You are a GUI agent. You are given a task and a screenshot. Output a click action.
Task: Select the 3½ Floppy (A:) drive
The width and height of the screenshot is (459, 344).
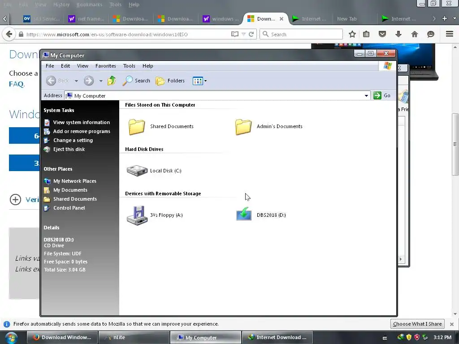click(155, 215)
